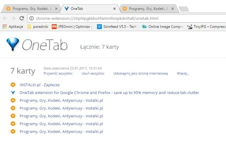The image size is (226, 141).
Task: Open a new tab with the new tab button
Action: [x=184, y=9]
